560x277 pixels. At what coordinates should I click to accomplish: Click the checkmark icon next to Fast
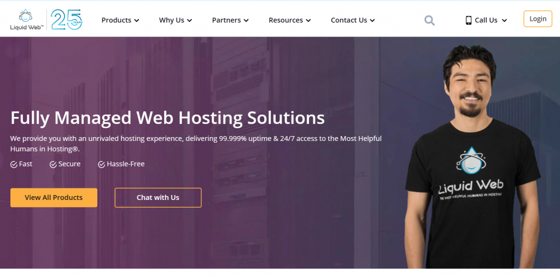tap(14, 164)
